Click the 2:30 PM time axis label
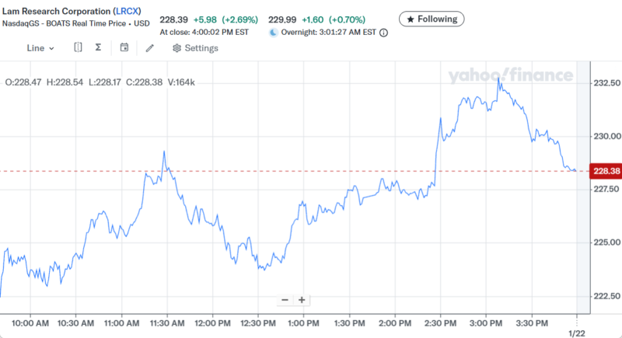This screenshot has width=622, height=338. 441,322
